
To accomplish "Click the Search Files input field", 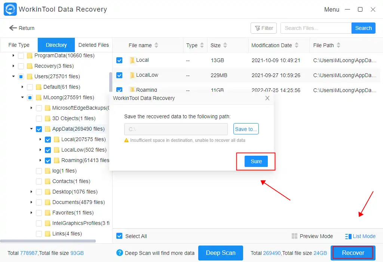I will (x=316, y=28).
